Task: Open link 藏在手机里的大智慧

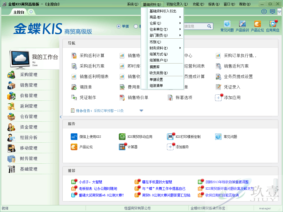Action: point(157,182)
